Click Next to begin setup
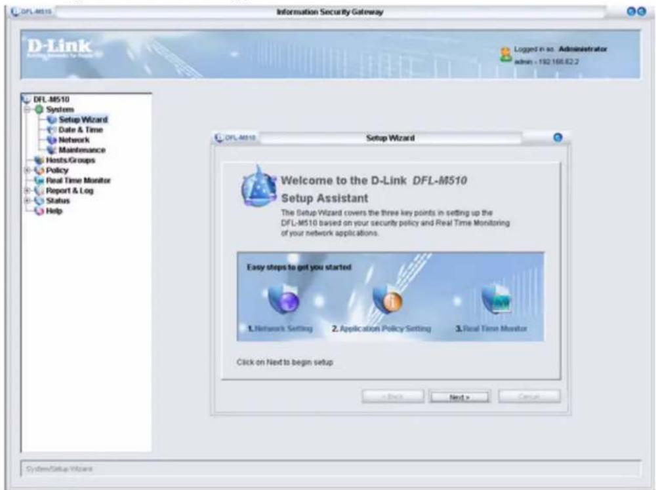 (x=459, y=397)
